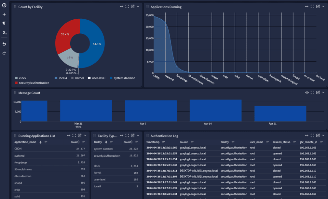Screen dimensions: 328x199
Task: Stretch the Authentication Log widget width
Action: 307,135
